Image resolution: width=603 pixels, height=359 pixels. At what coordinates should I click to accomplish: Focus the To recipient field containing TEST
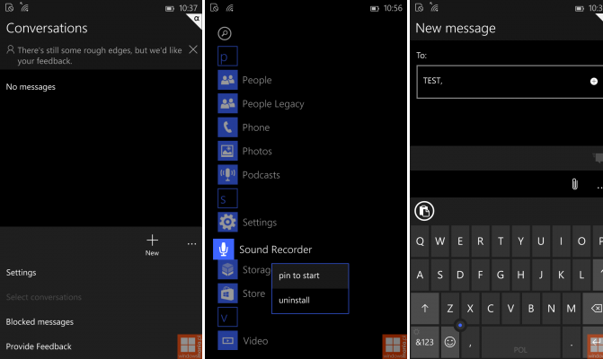pyautogui.click(x=510, y=82)
